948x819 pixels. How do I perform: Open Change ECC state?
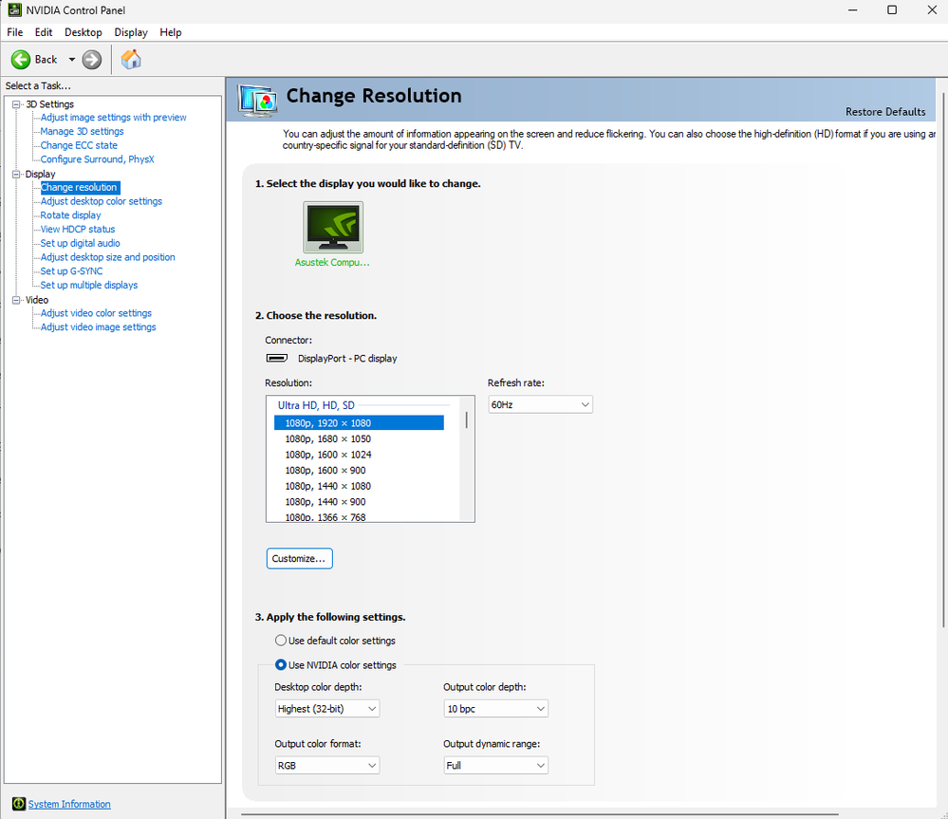click(x=79, y=145)
